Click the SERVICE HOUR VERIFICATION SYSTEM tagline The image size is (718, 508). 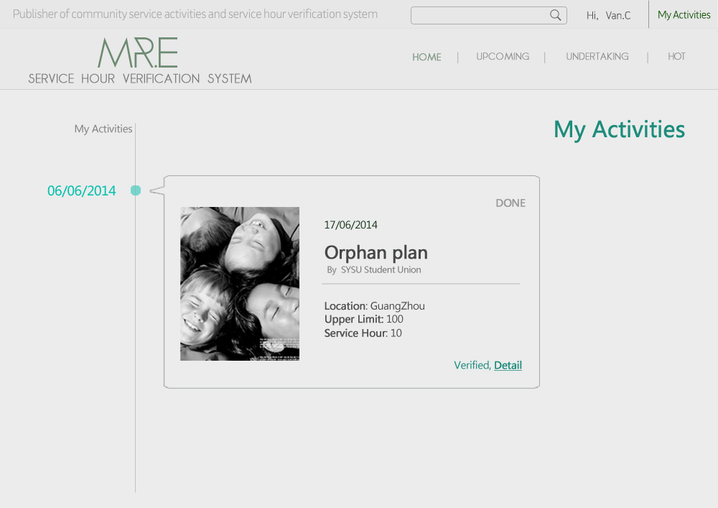click(140, 78)
